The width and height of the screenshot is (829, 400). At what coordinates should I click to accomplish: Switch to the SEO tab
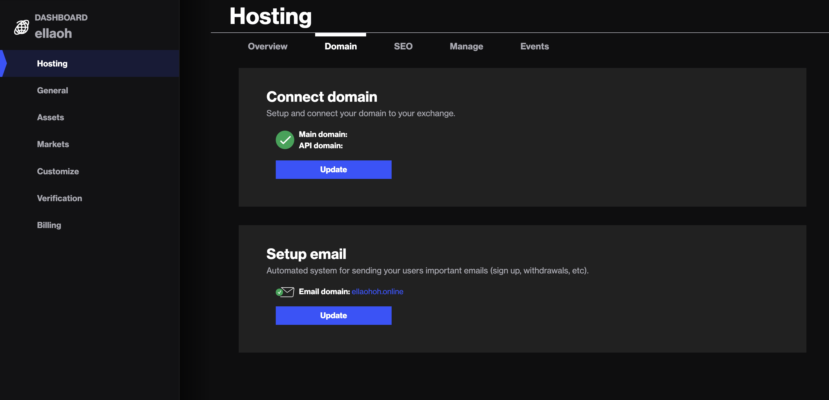tap(403, 46)
